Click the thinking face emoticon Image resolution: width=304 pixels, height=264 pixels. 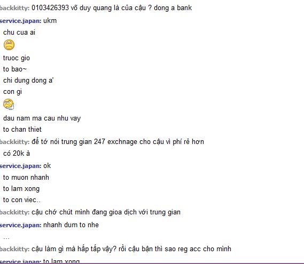tap(9, 104)
